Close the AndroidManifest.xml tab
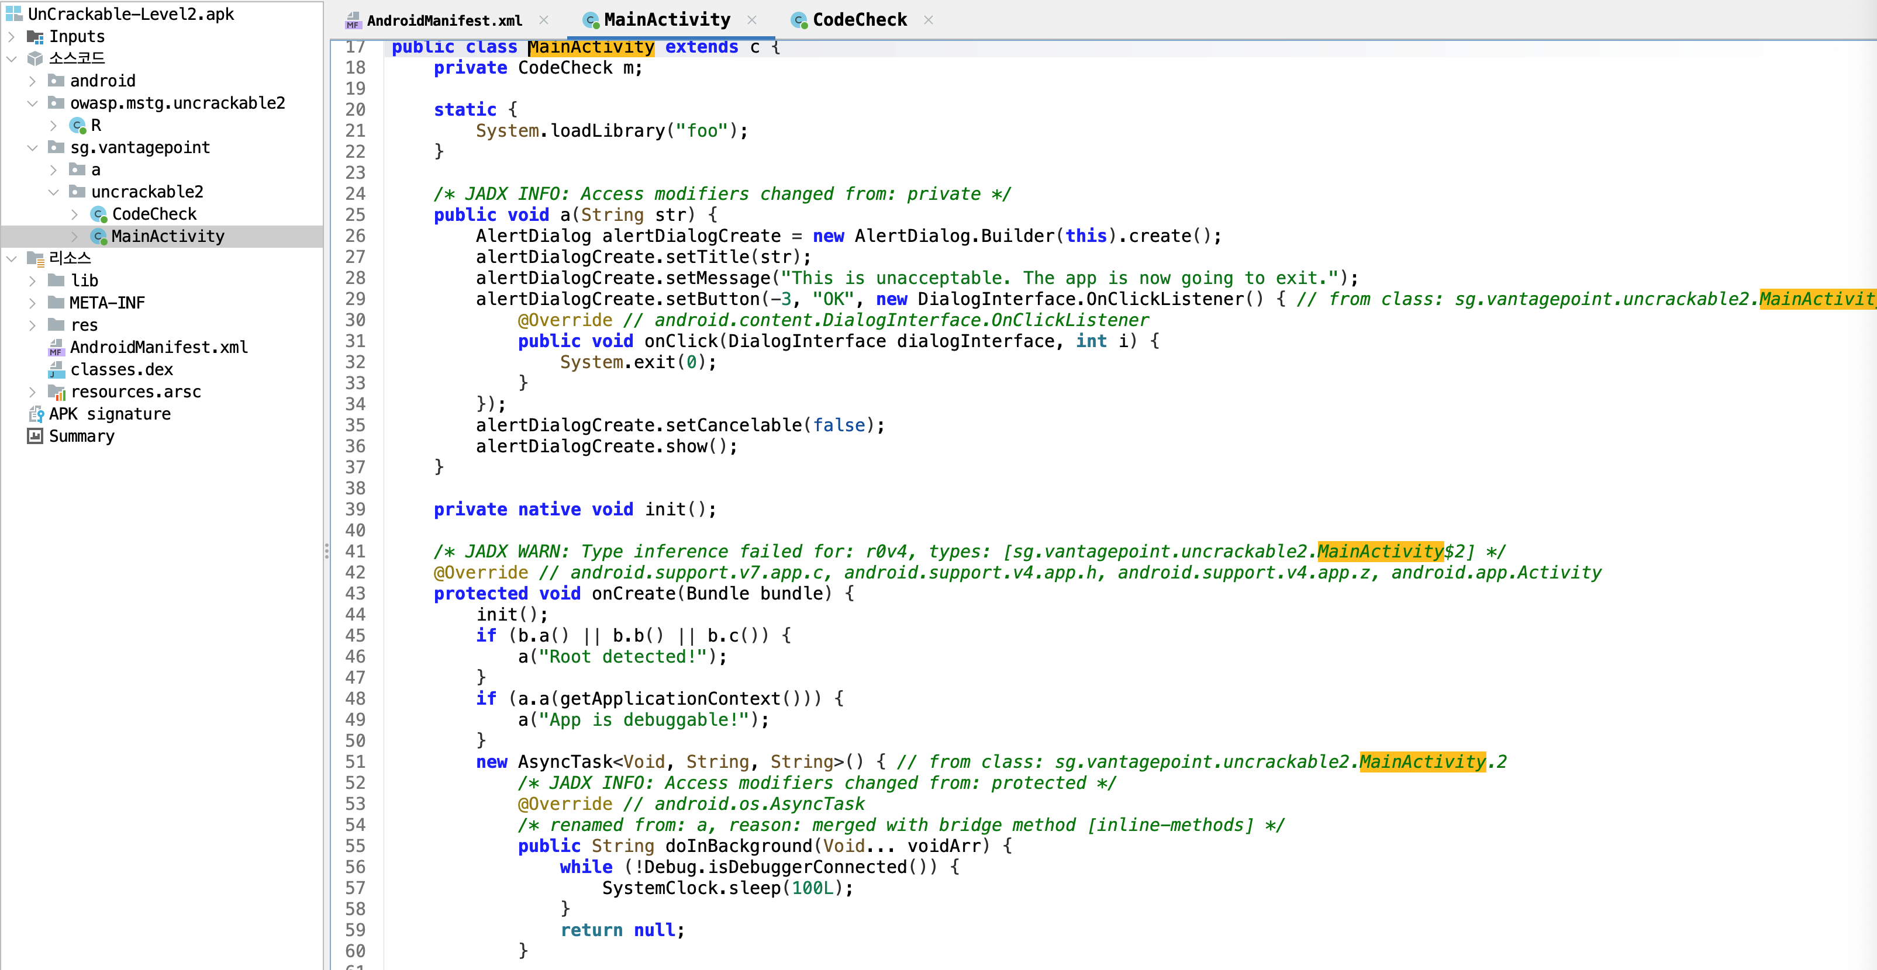 (544, 20)
